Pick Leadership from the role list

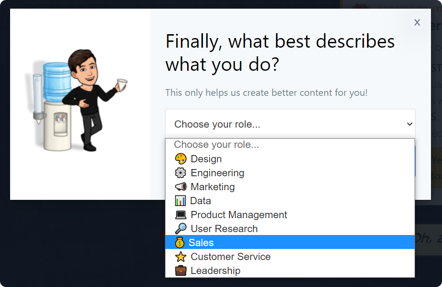[290, 271]
